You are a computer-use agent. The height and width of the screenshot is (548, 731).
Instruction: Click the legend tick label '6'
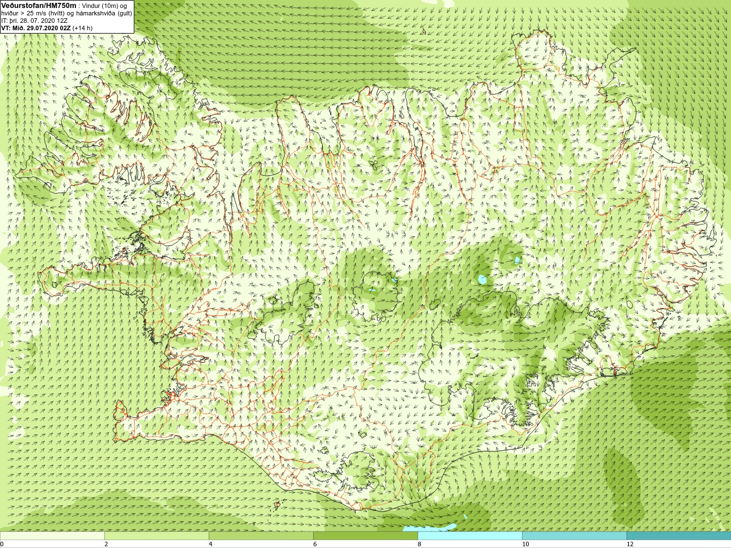pos(315,544)
